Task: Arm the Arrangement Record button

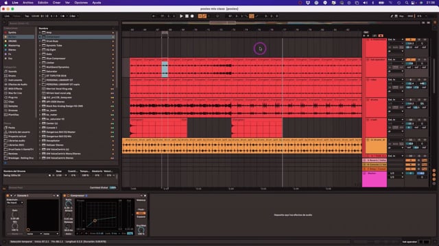Action: coord(192,16)
